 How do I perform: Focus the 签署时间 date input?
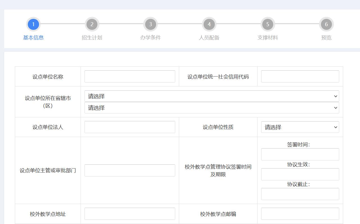300,154
